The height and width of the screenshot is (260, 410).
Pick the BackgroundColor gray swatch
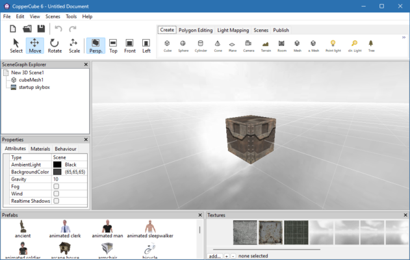(x=57, y=172)
